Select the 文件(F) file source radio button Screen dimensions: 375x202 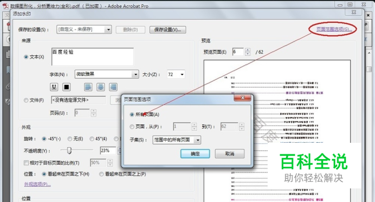(26, 100)
